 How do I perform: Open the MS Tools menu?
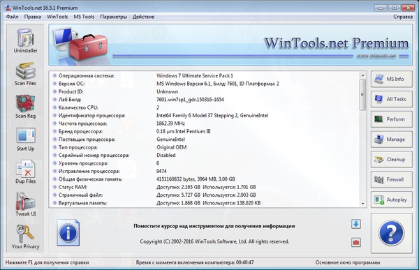coord(84,17)
